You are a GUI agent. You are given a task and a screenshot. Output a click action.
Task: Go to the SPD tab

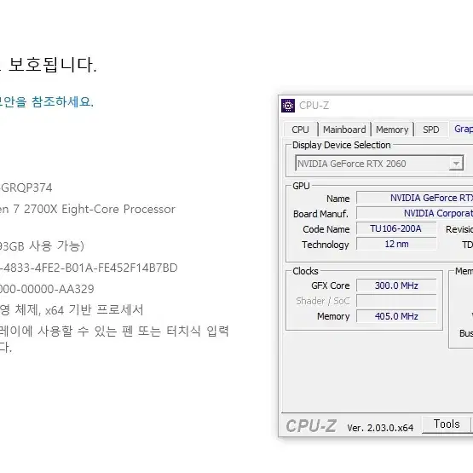point(430,130)
